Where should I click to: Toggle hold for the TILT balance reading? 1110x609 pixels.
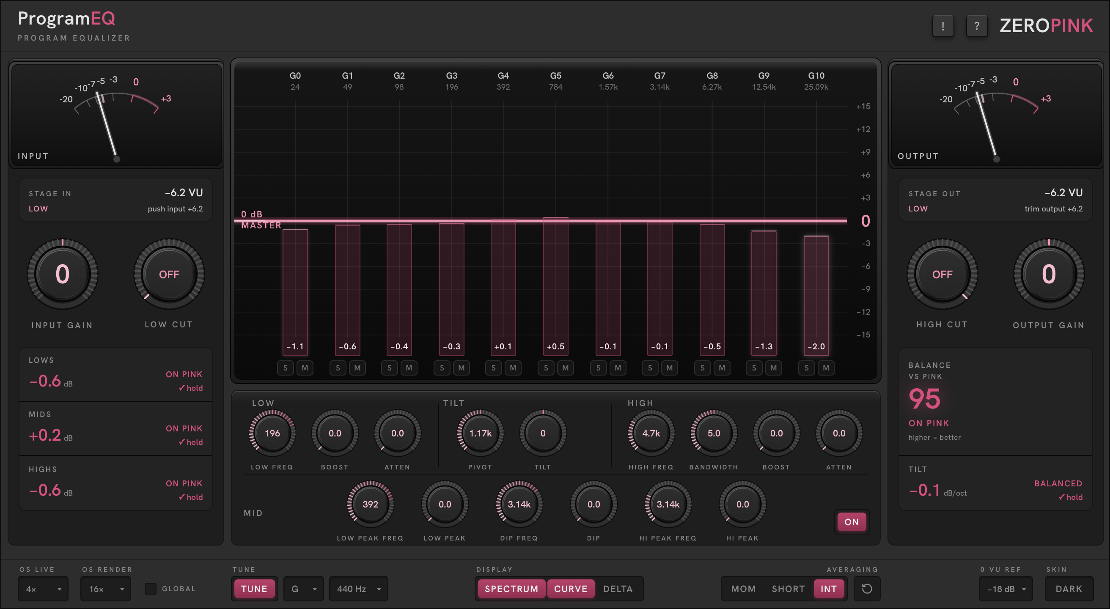click(1070, 497)
